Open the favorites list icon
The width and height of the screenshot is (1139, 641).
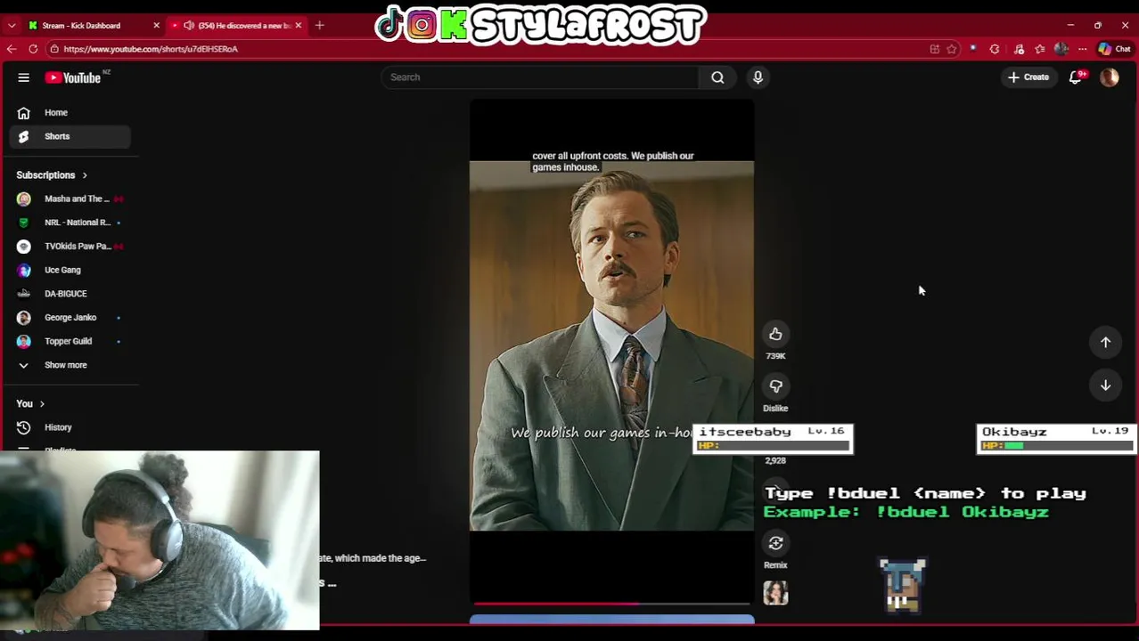coord(1040,49)
